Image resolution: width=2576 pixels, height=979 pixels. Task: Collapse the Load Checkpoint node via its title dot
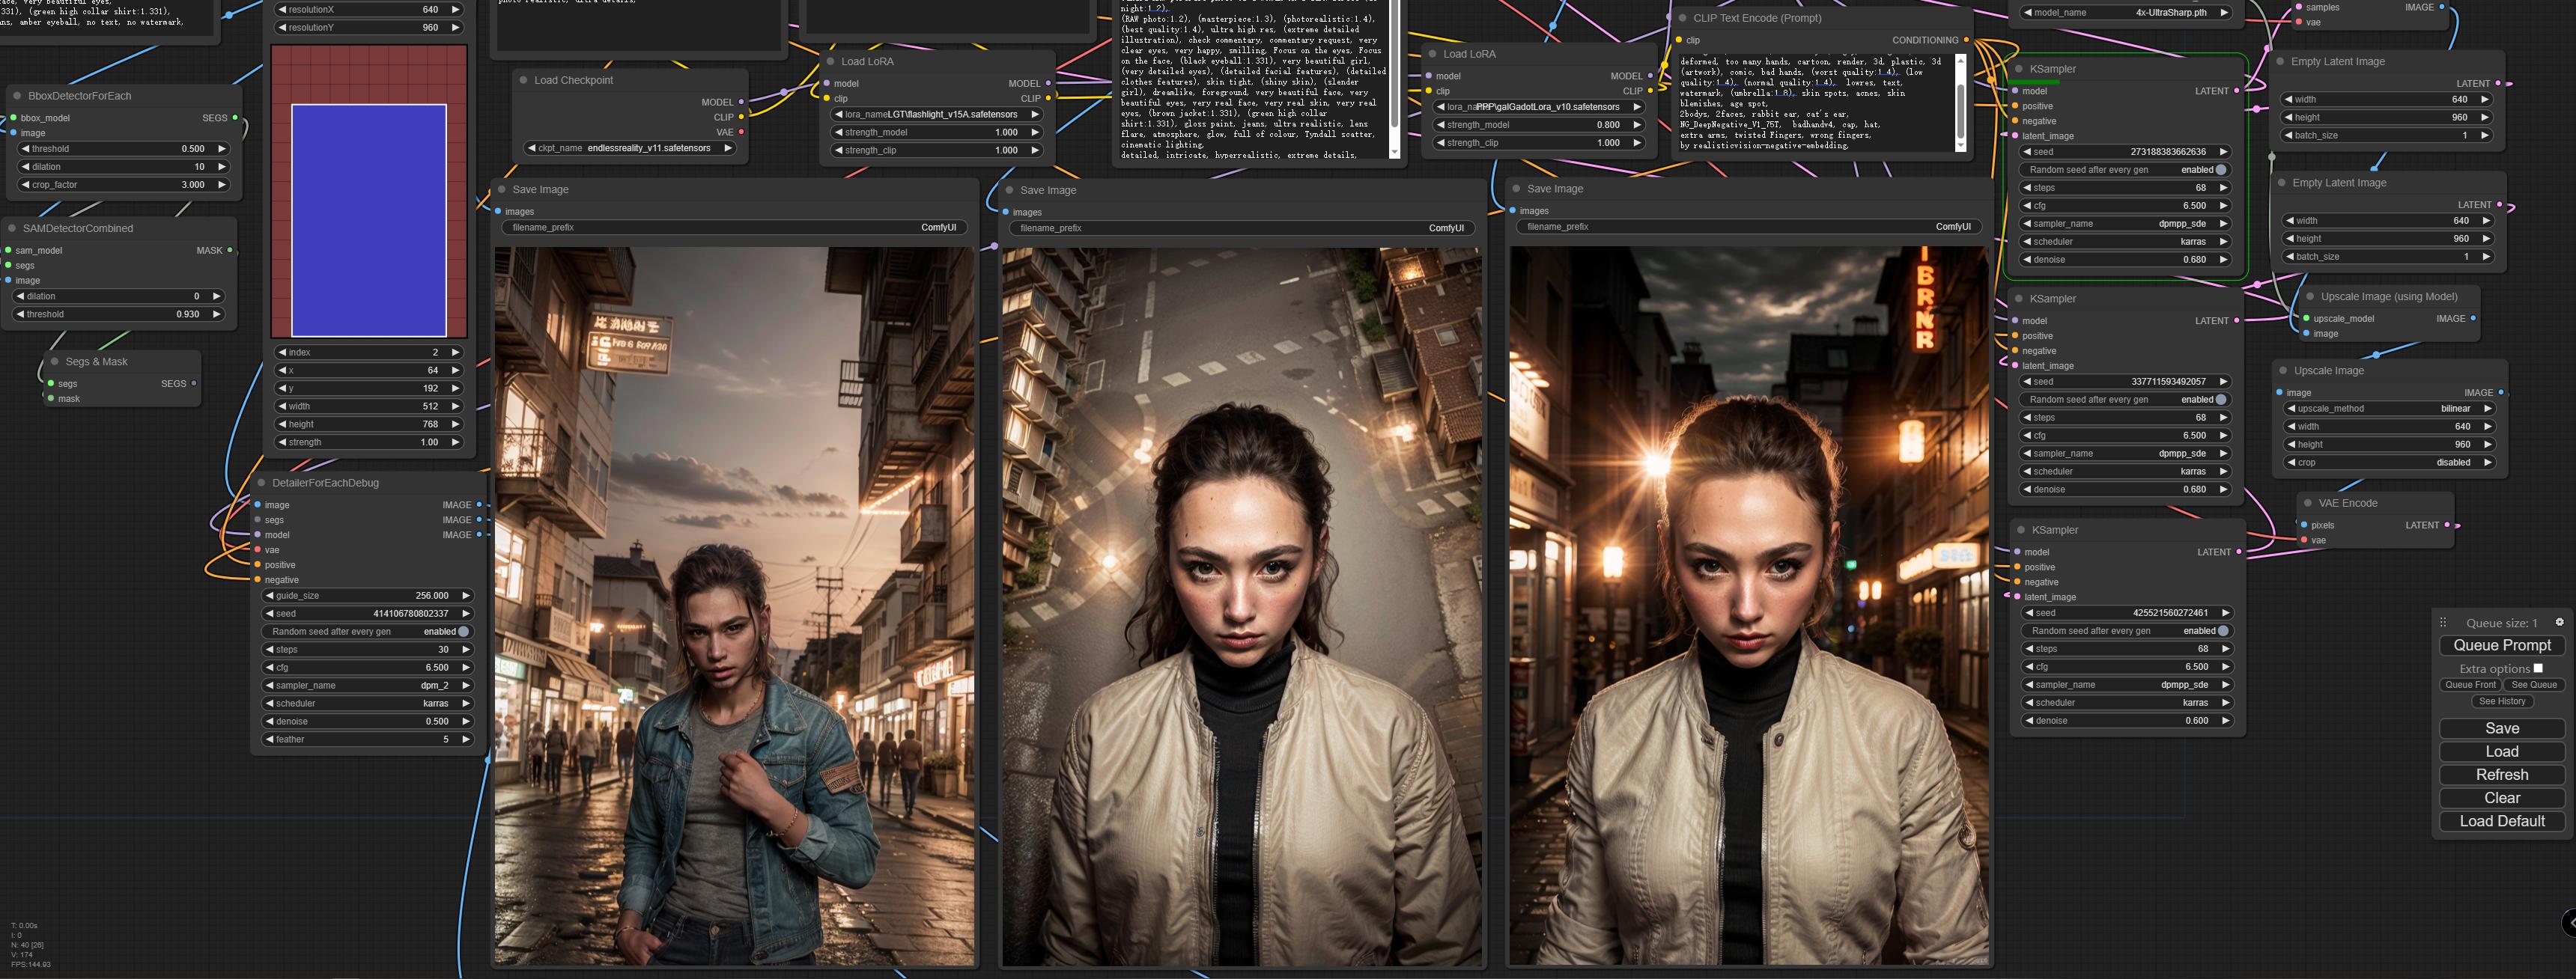[x=523, y=80]
